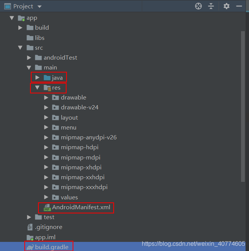Select the mipmap-xxhdpi folder name
Image resolution: width=249 pixels, height=251 pixels.
coord(82,177)
